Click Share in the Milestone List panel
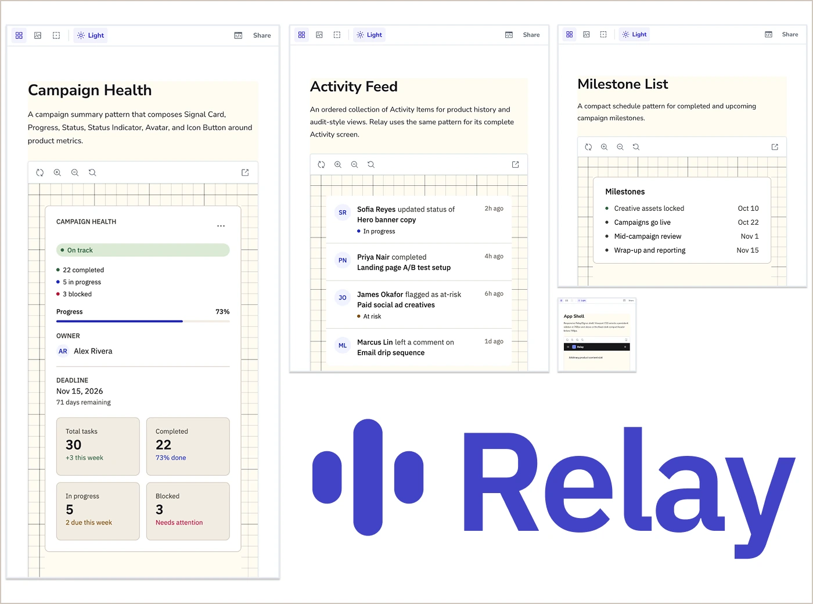 [x=790, y=34]
